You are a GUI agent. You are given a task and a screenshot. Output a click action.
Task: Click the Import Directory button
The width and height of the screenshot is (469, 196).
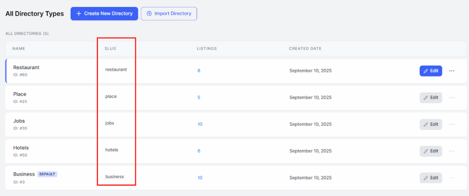point(169,14)
